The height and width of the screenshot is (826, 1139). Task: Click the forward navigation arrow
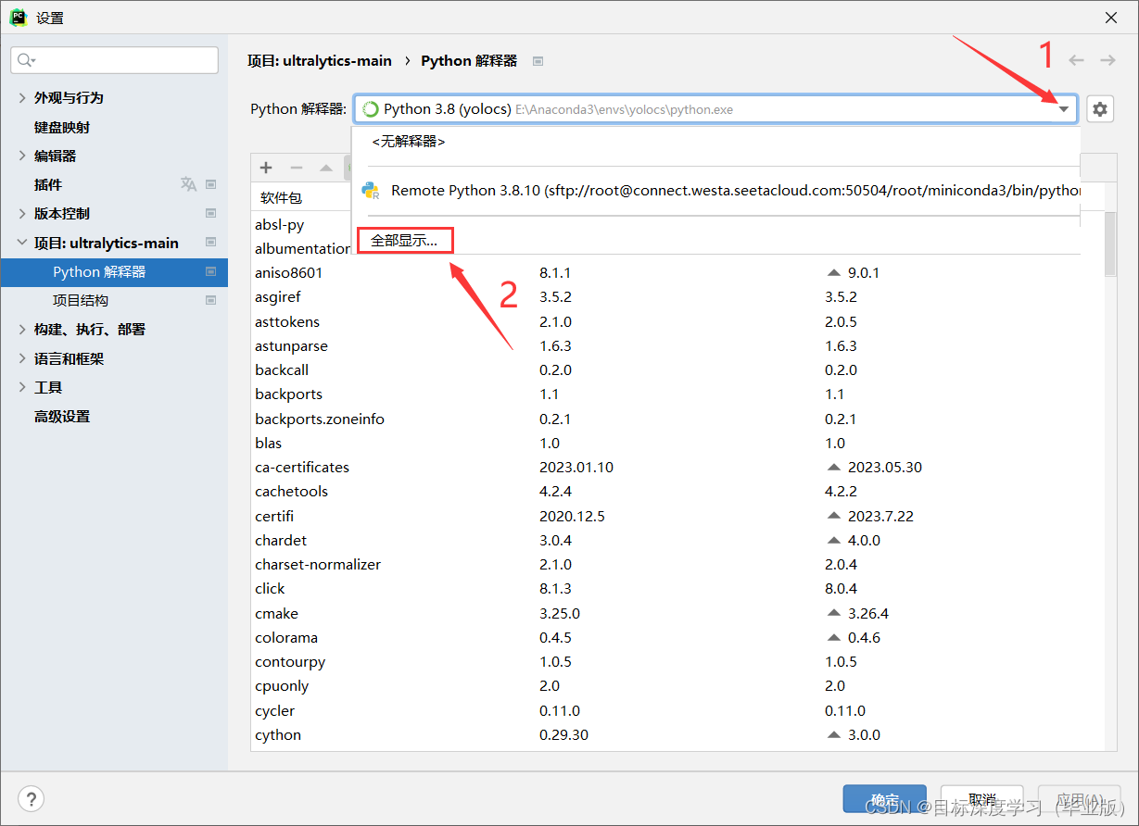tap(1107, 60)
